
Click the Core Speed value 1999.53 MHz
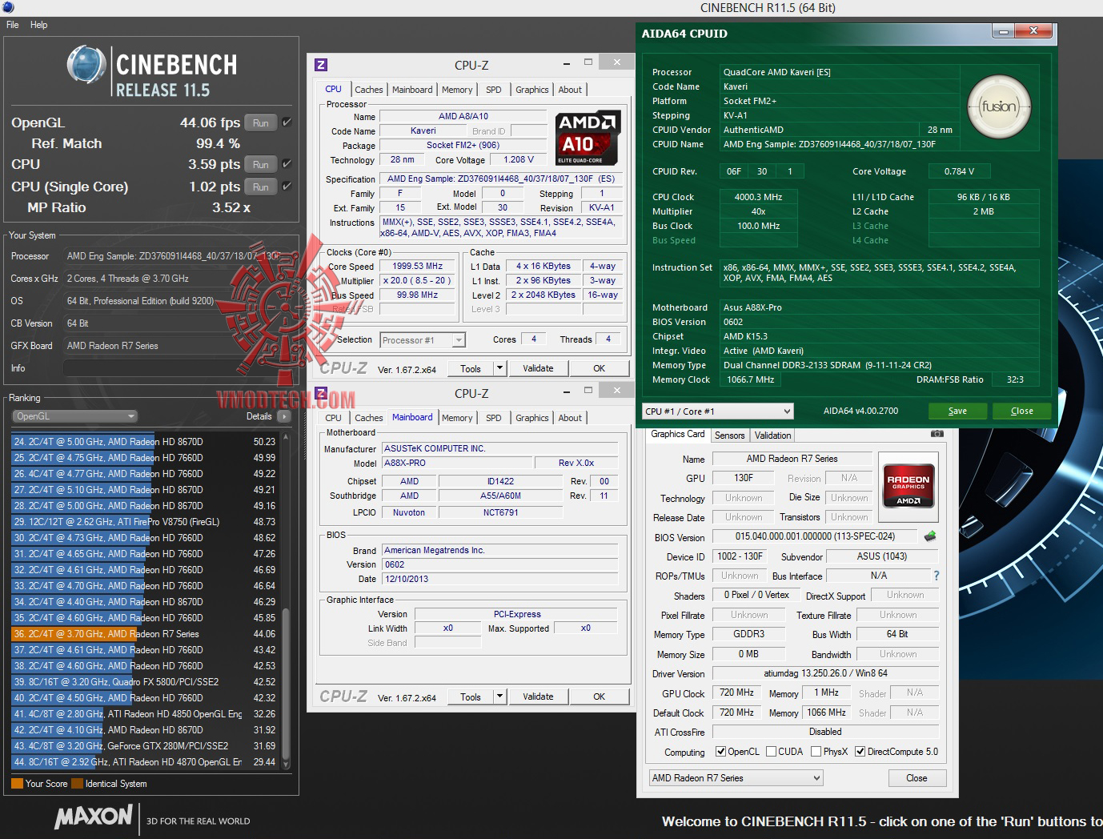point(418,267)
